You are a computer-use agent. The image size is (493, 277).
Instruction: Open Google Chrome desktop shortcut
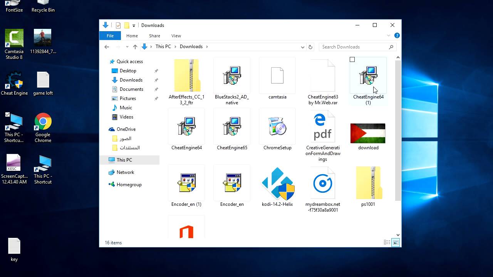pyautogui.click(x=43, y=128)
